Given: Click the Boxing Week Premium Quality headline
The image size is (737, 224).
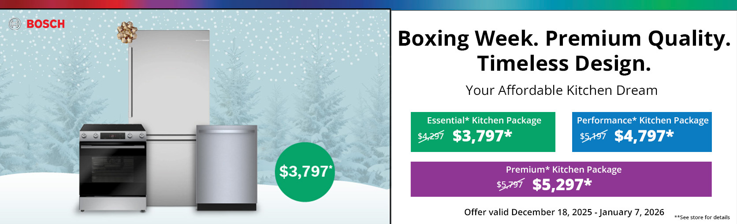Looking at the screenshot, I should [564, 39].
